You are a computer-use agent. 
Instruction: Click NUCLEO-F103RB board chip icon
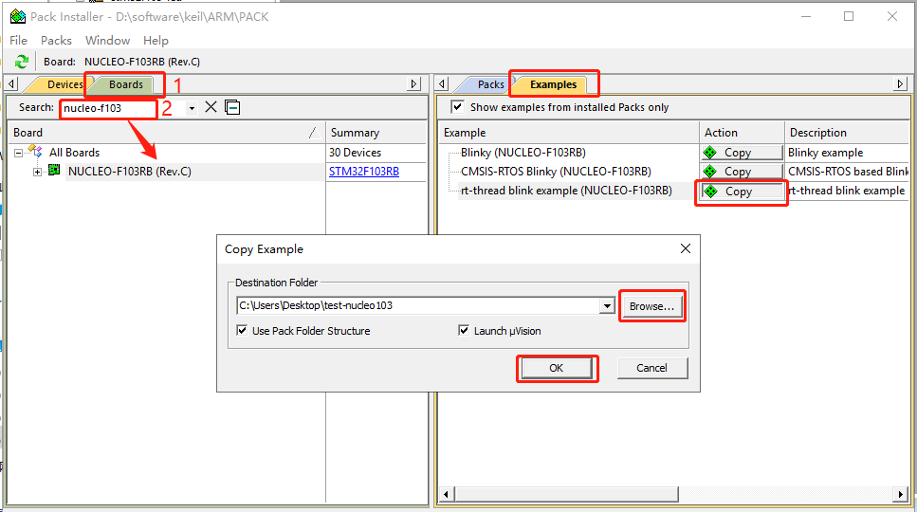pos(54,171)
